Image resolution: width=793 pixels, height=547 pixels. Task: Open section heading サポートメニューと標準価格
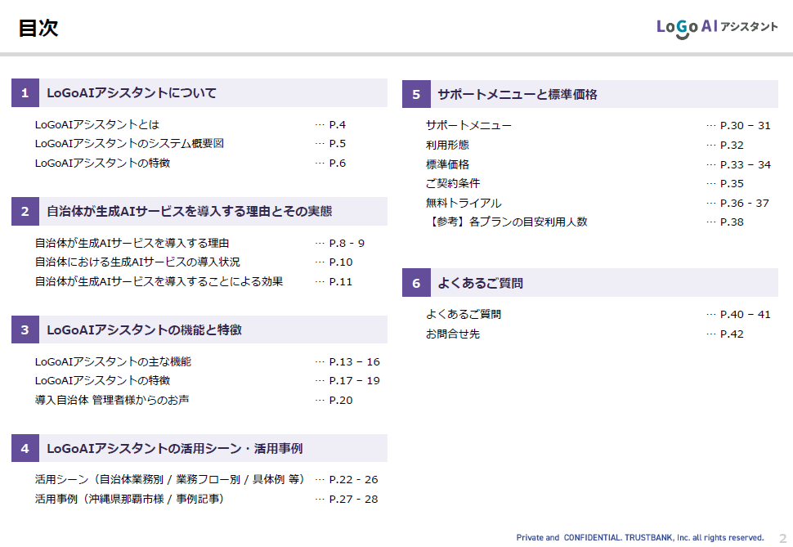click(x=517, y=95)
